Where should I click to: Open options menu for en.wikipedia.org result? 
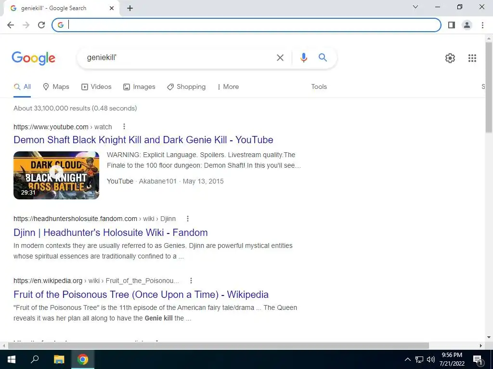tap(191, 281)
